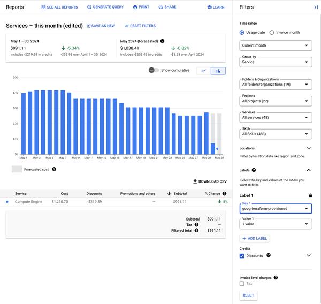Click the Discounts column header

94,193
